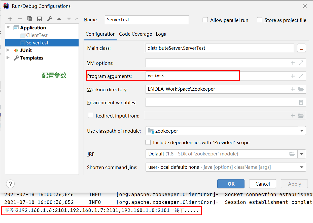Viewport: 313px width, 223px height.
Task: Click the Cancel button
Action: 263,184
